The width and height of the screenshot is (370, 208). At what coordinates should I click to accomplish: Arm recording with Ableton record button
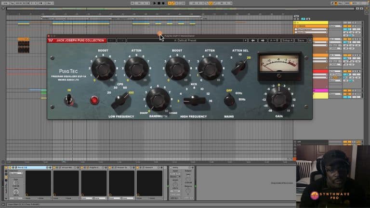[163, 3]
